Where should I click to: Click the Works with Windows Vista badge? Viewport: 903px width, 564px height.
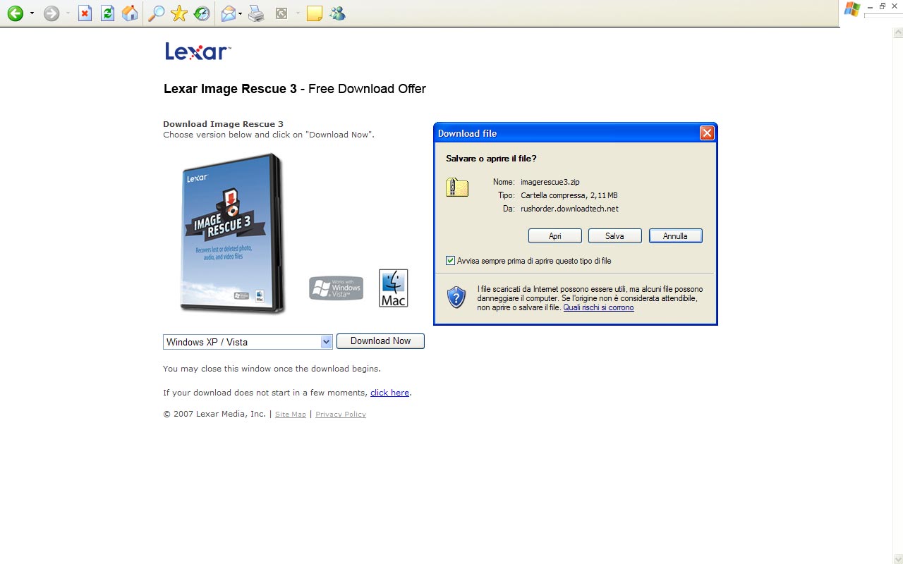337,288
